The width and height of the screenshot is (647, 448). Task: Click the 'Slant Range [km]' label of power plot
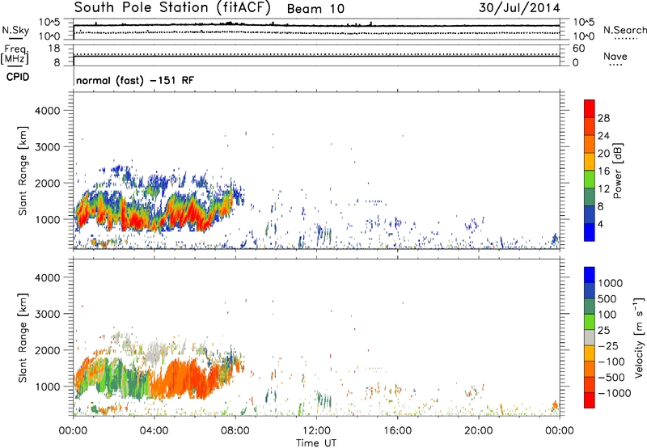[23, 171]
